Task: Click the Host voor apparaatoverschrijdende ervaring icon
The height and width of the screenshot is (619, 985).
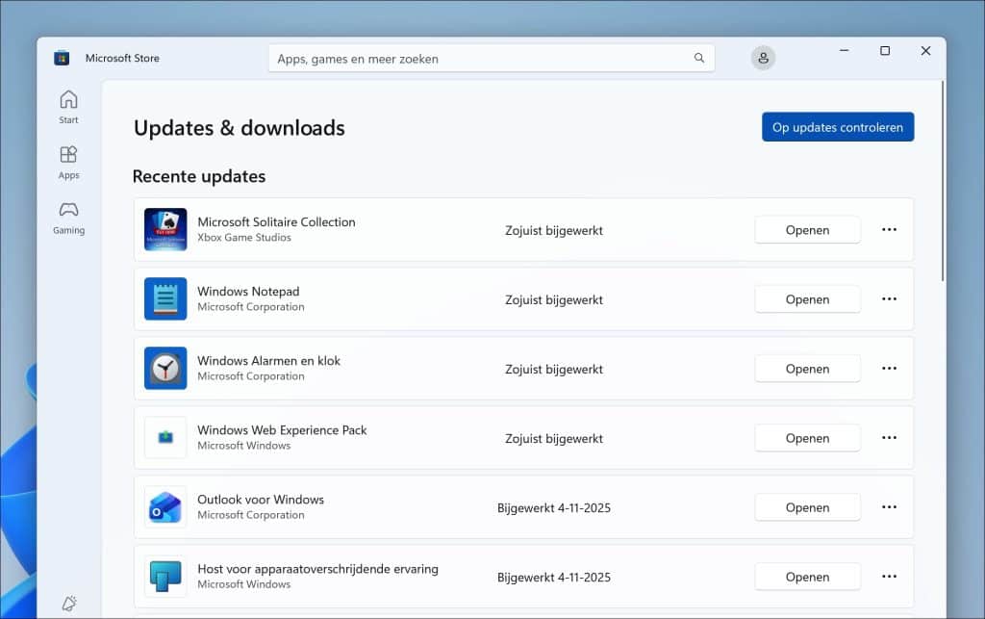Action: coord(165,577)
